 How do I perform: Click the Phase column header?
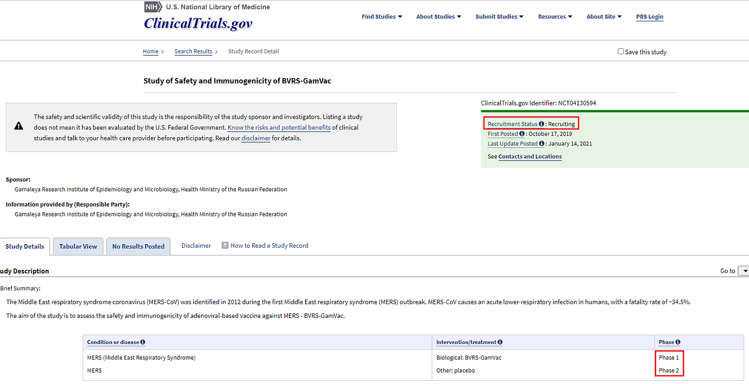(666, 342)
